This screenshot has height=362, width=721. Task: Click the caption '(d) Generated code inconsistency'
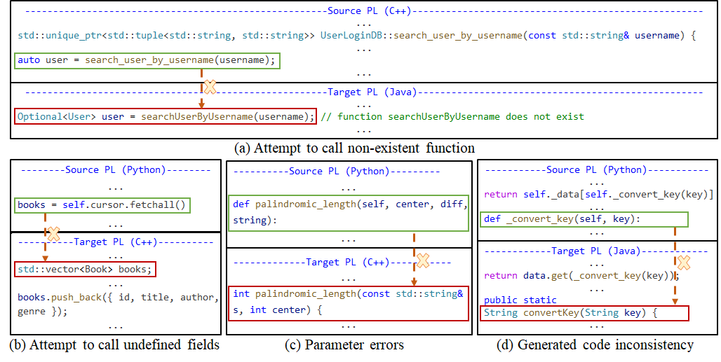pos(595,345)
